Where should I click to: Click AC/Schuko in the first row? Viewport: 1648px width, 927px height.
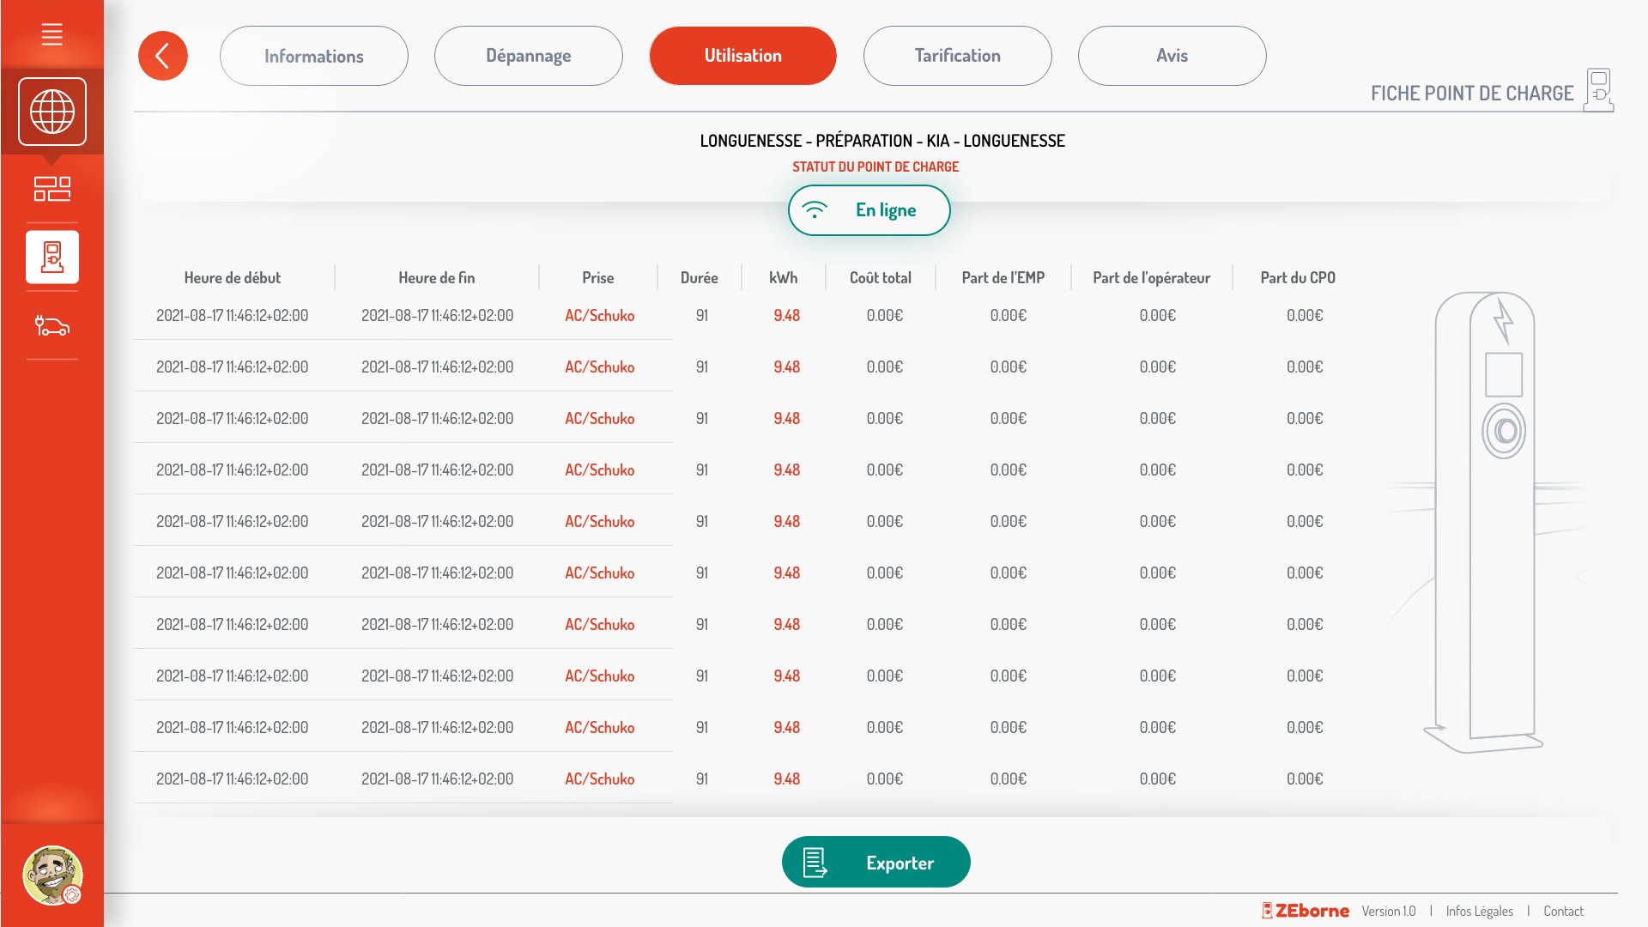(x=599, y=315)
